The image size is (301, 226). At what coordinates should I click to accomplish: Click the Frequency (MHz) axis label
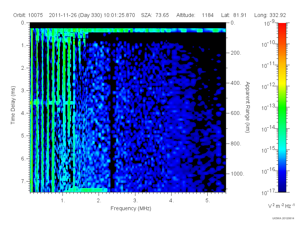click(131, 209)
